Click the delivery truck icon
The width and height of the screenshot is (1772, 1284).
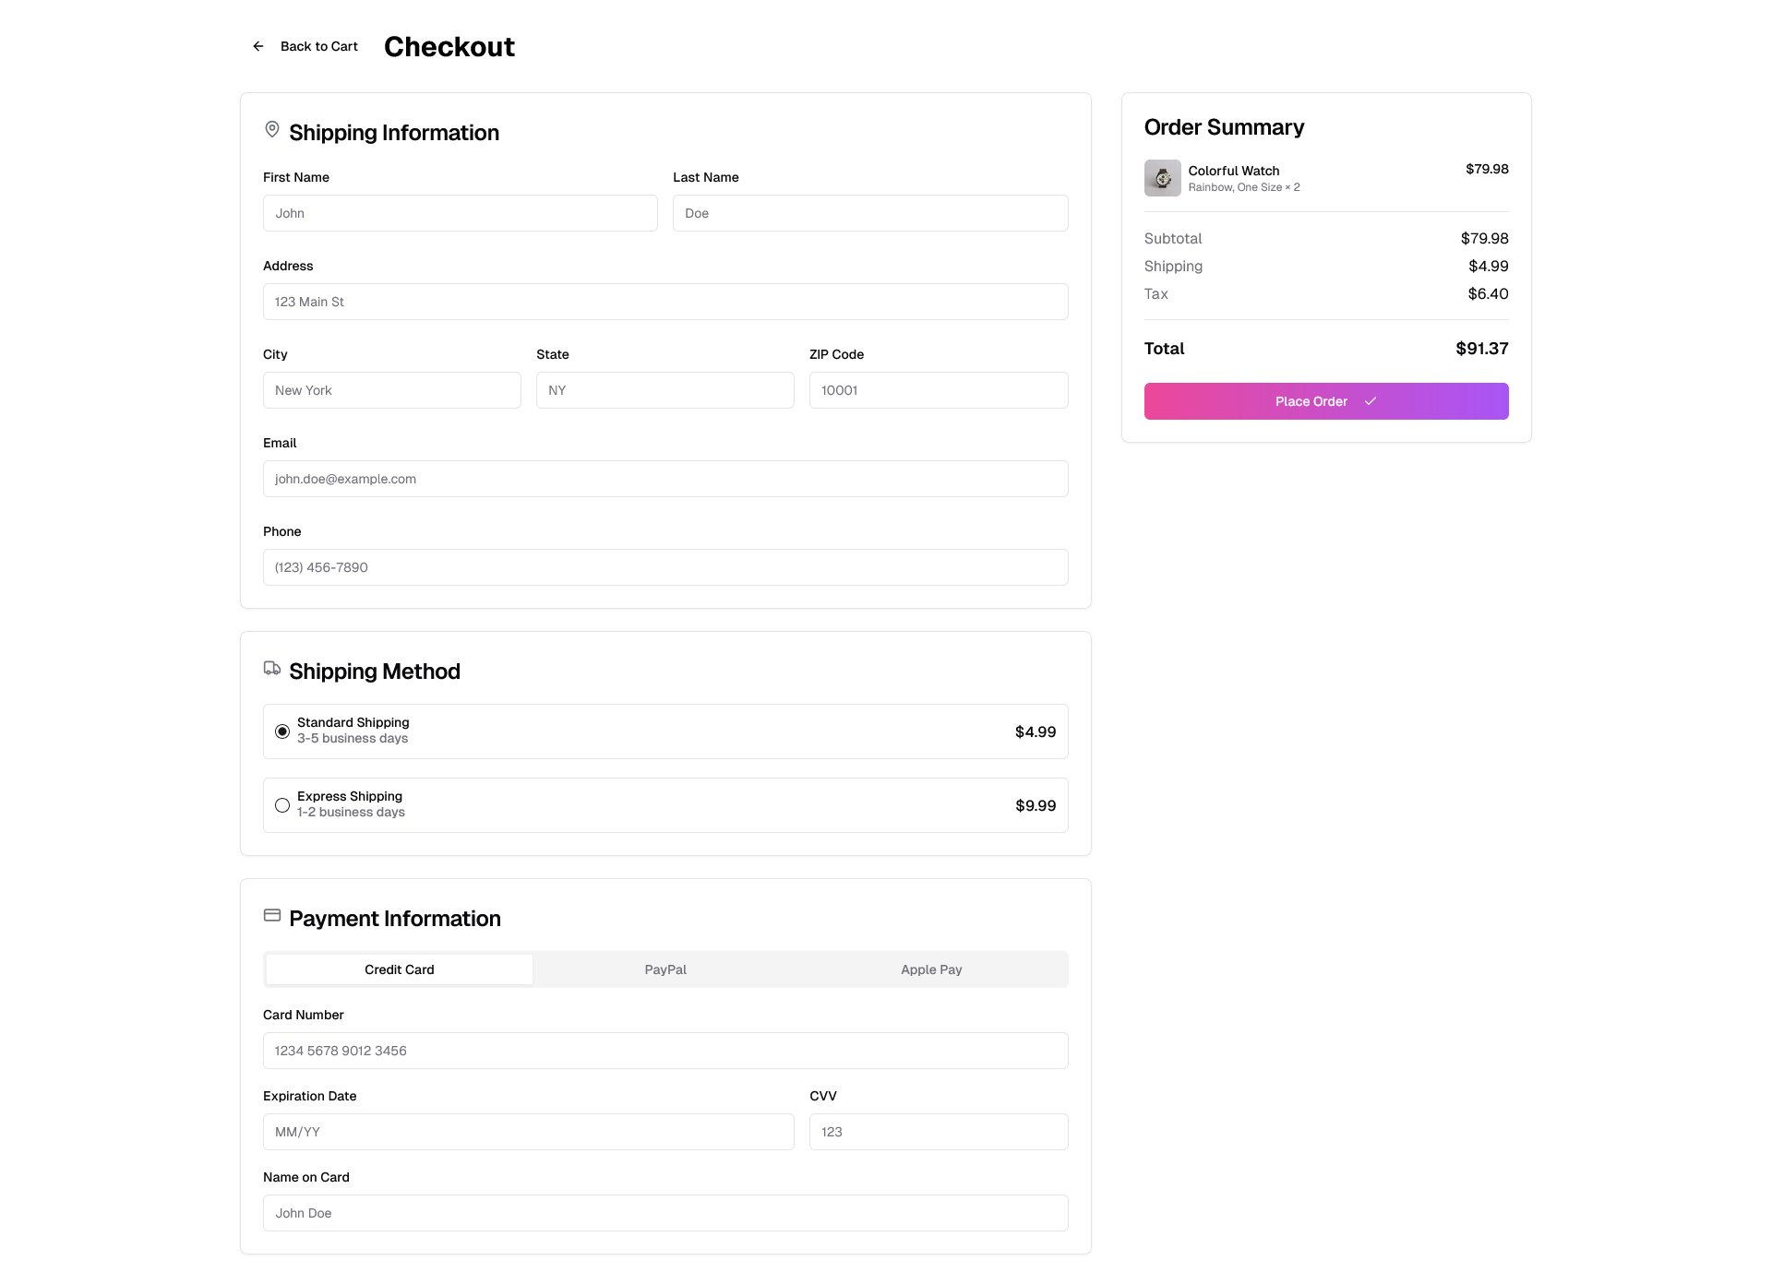(272, 668)
